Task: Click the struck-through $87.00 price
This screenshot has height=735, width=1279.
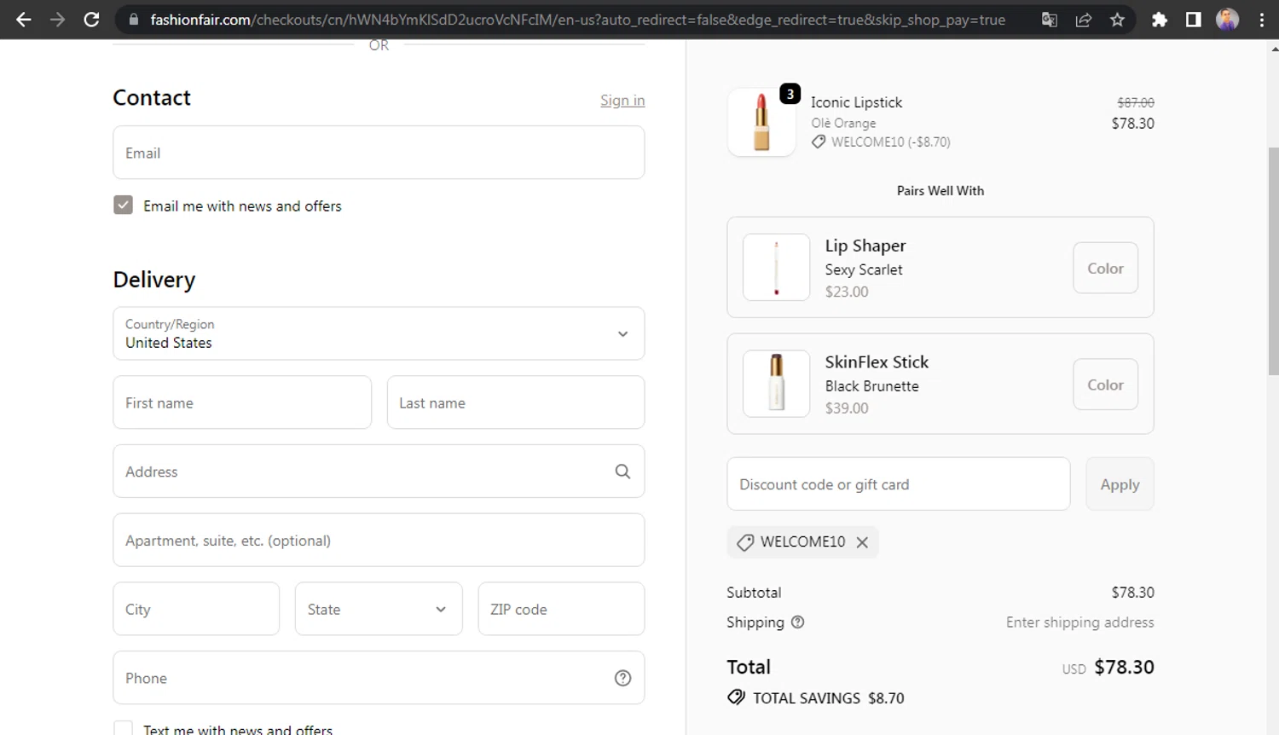Action: [x=1136, y=102]
